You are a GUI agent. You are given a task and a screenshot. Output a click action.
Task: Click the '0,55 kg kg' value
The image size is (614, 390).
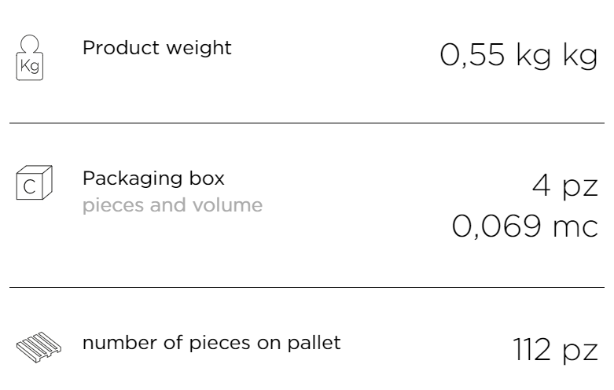point(519,56)
